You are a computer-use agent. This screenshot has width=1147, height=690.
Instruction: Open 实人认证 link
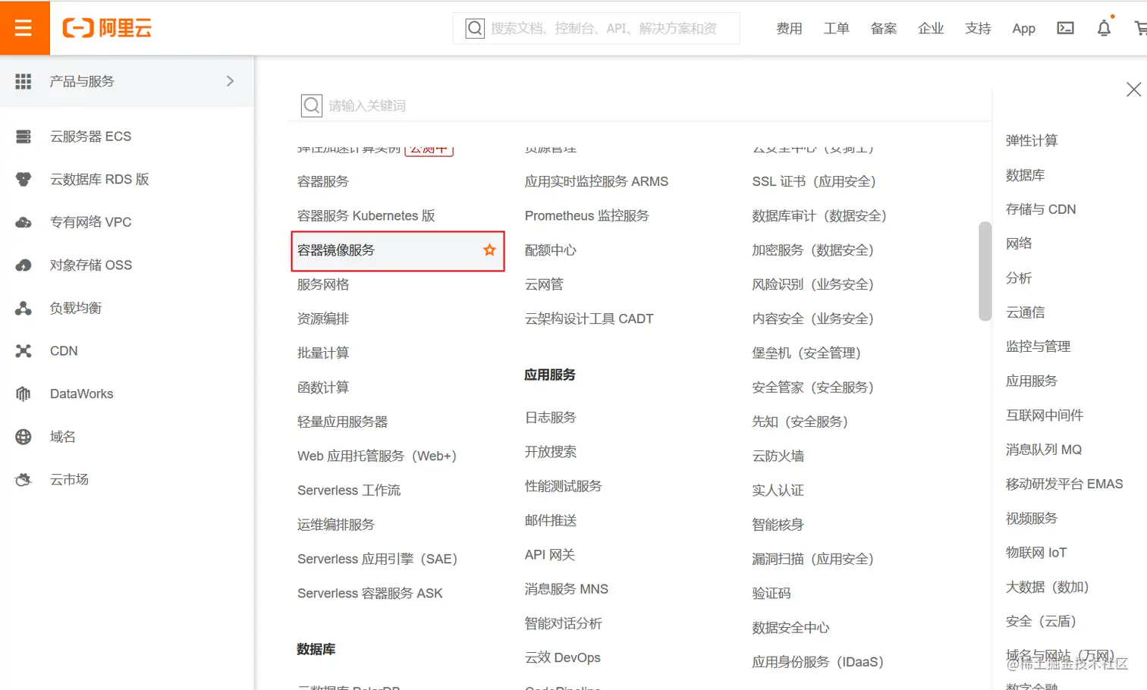[778, 490]
